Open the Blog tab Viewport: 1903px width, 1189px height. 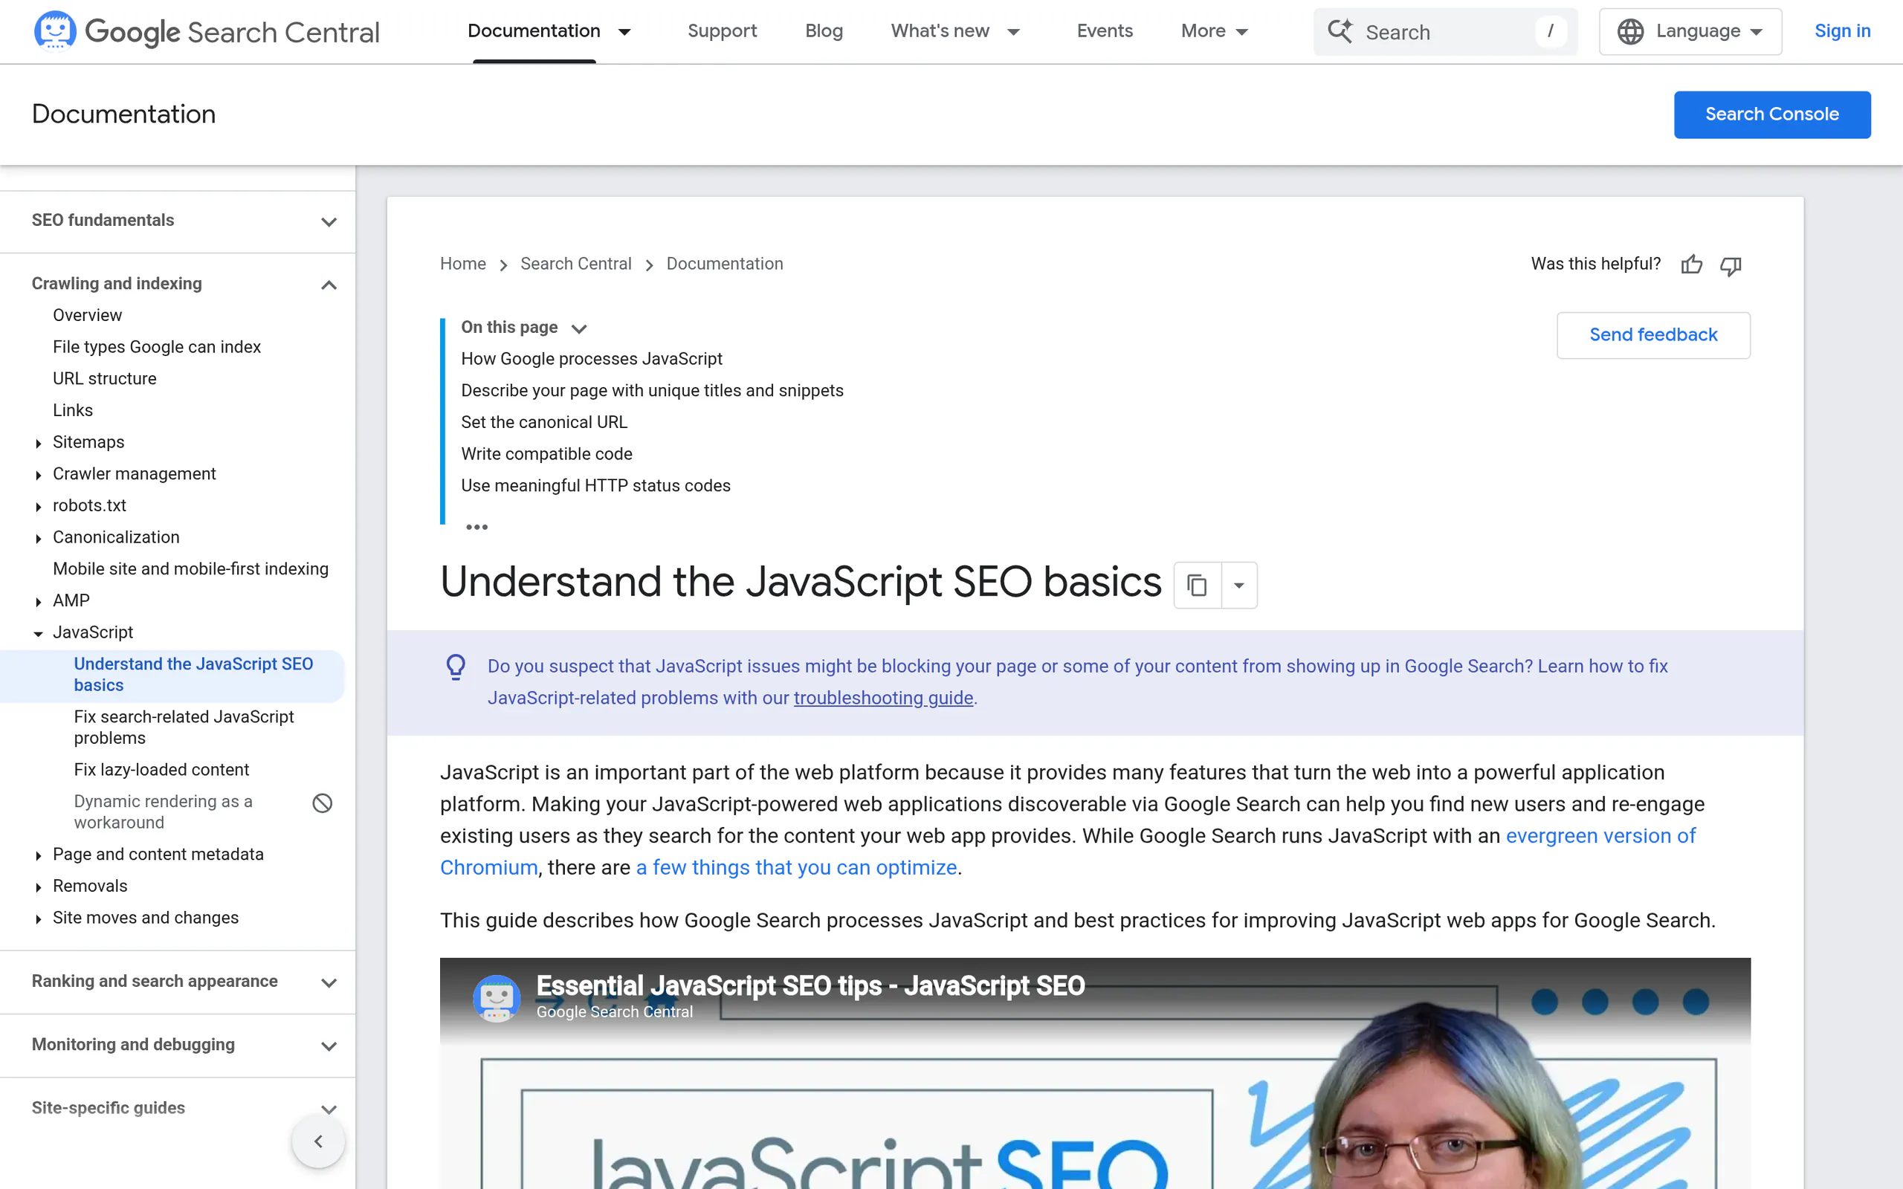point(824,31)
